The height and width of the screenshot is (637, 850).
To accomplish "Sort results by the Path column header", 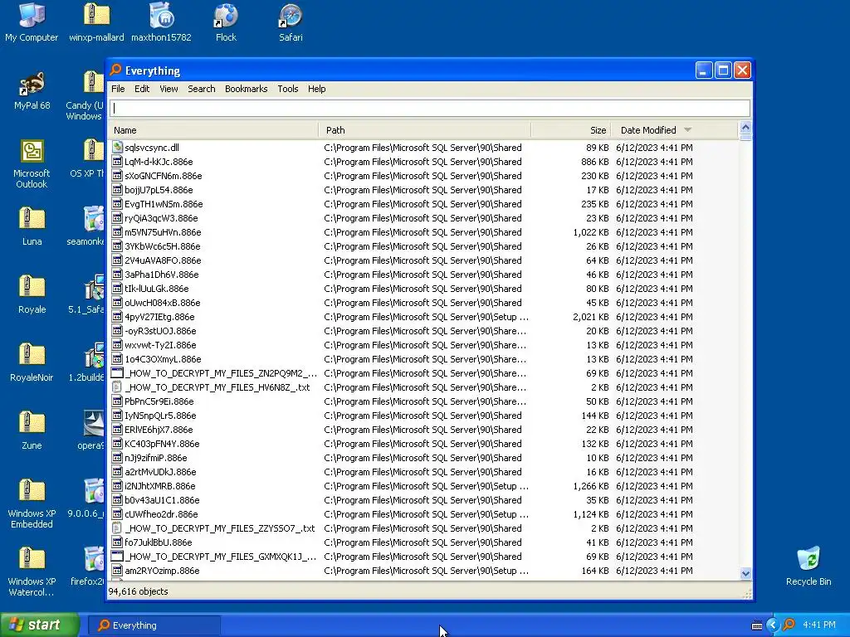I will tap(425, 130).
